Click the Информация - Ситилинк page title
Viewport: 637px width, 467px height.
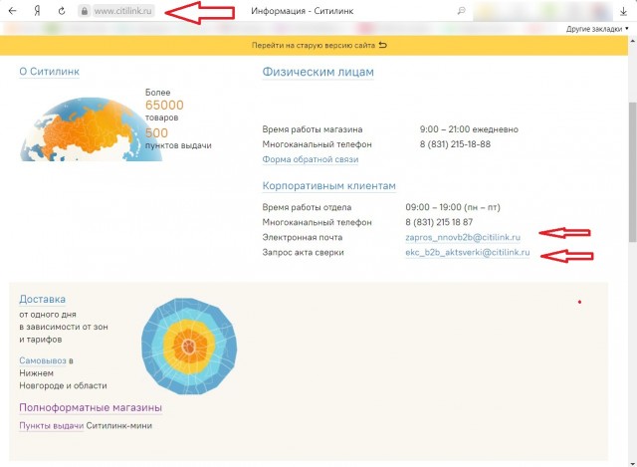303,11
